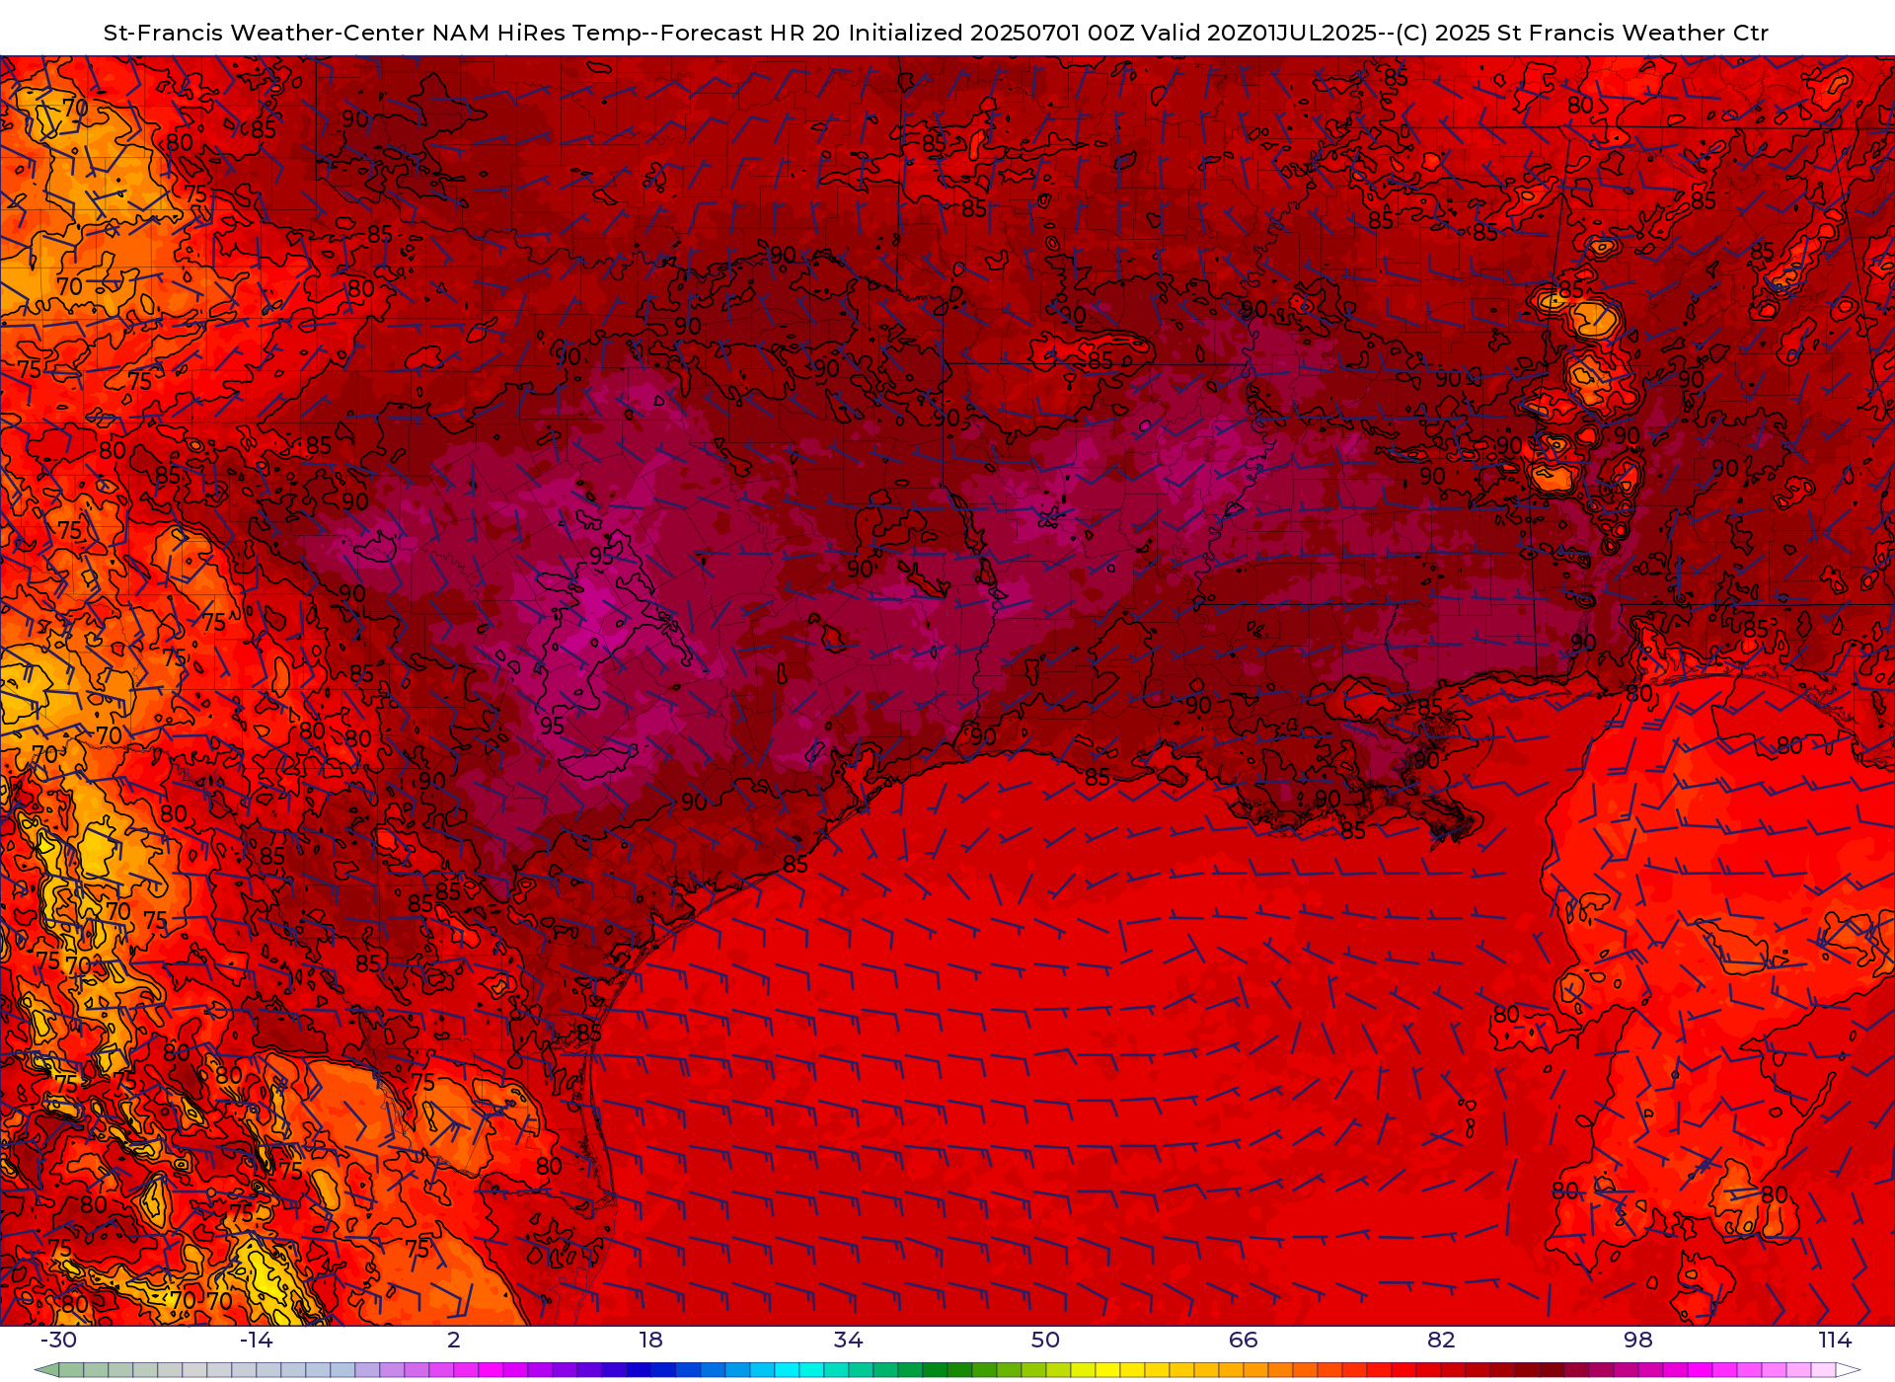Pick the dark blue swatch under the 18 label
This screenshot has height=1382, width=1895.
pos(639,1369)
